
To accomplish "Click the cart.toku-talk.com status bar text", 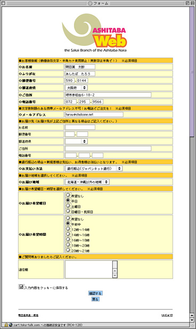I will point(48,325).
